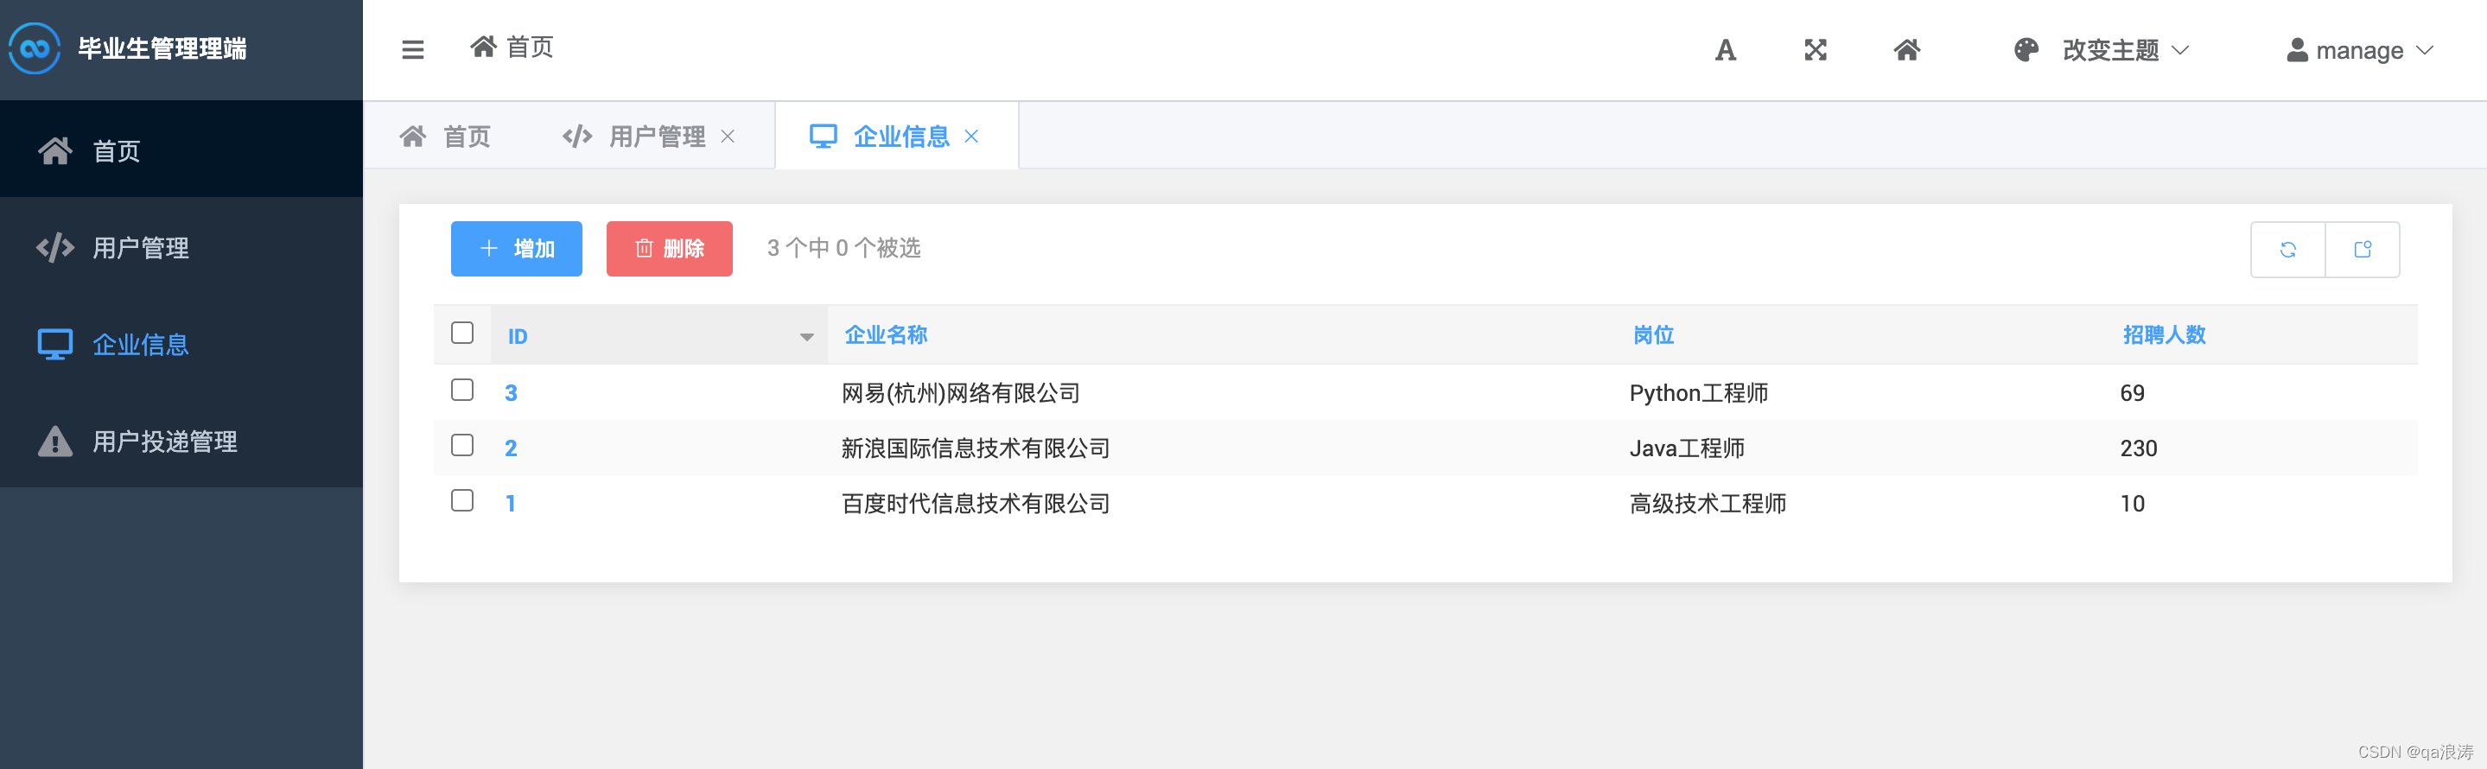This screenshot has height=769, width=2487.
Task: Open the 改变主题 theme dropdown
Action: pos(2101,50)
